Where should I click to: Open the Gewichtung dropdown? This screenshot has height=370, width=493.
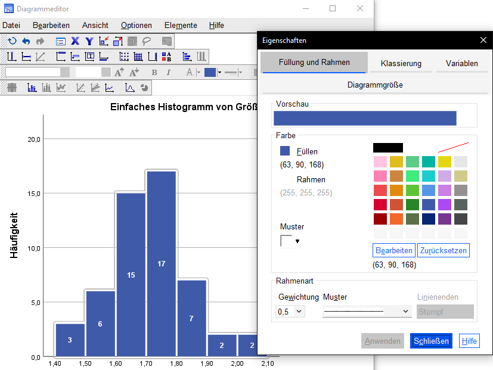click(x=290, y=311)
